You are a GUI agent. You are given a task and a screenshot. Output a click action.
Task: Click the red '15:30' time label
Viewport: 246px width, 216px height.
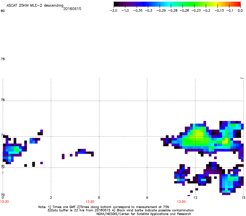[x=5, y=202]
